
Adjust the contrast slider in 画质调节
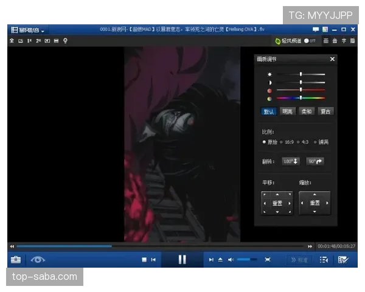pos(301,83)
